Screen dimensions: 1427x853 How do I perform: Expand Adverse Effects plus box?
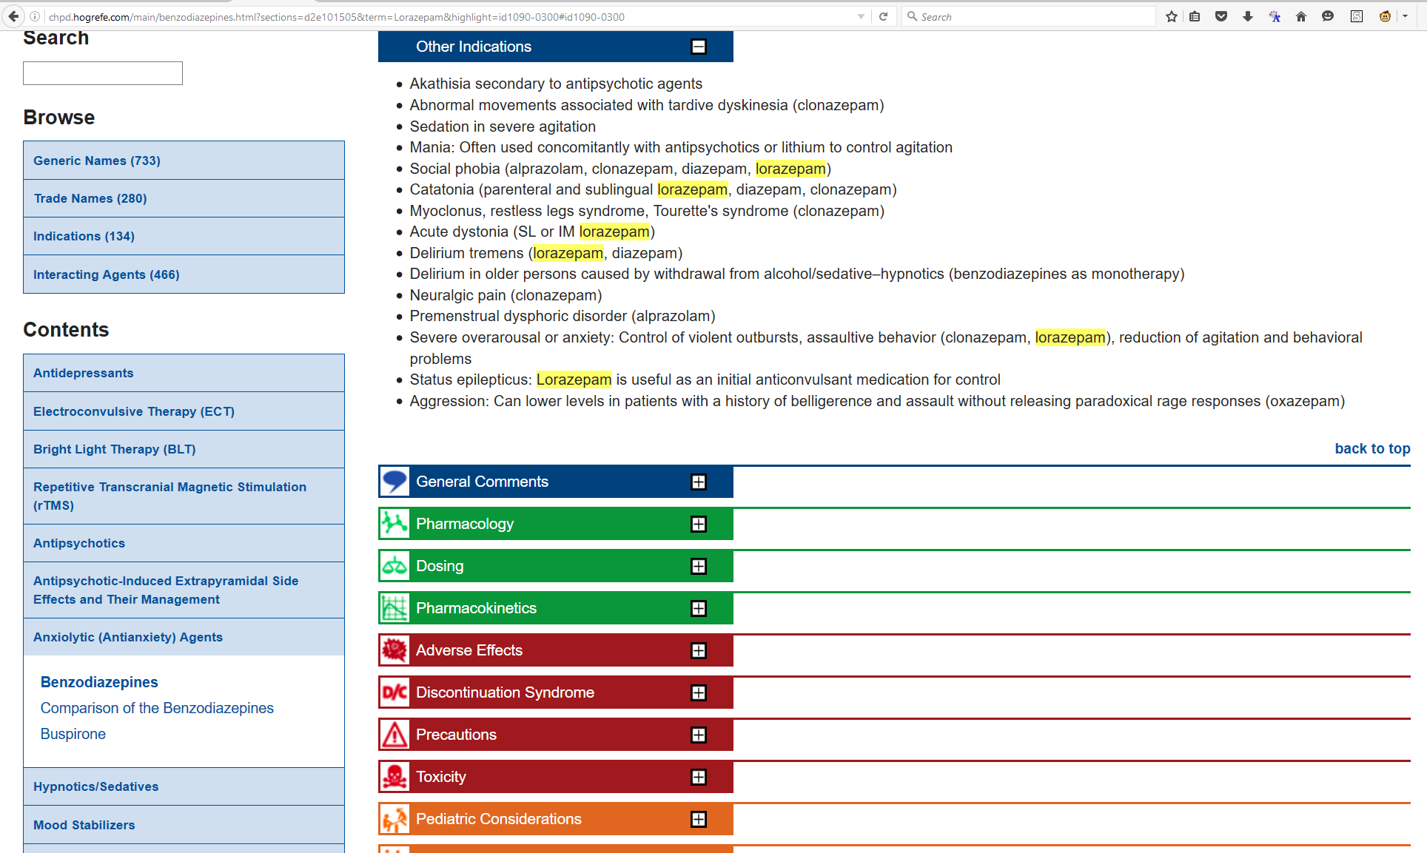[x=699, y=650]
